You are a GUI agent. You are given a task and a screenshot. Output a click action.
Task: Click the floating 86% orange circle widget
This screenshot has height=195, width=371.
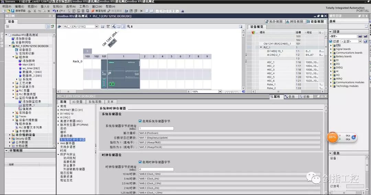(333, 137)
